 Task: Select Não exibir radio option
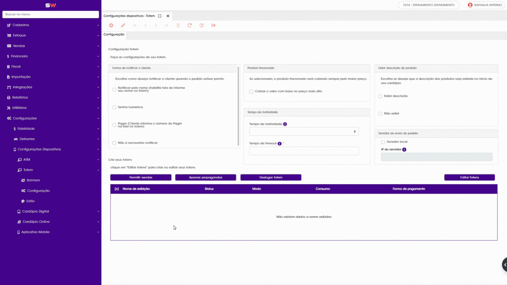tap(380, 114)
